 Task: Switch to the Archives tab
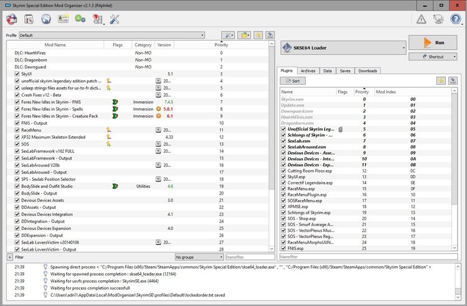[308, 71]
